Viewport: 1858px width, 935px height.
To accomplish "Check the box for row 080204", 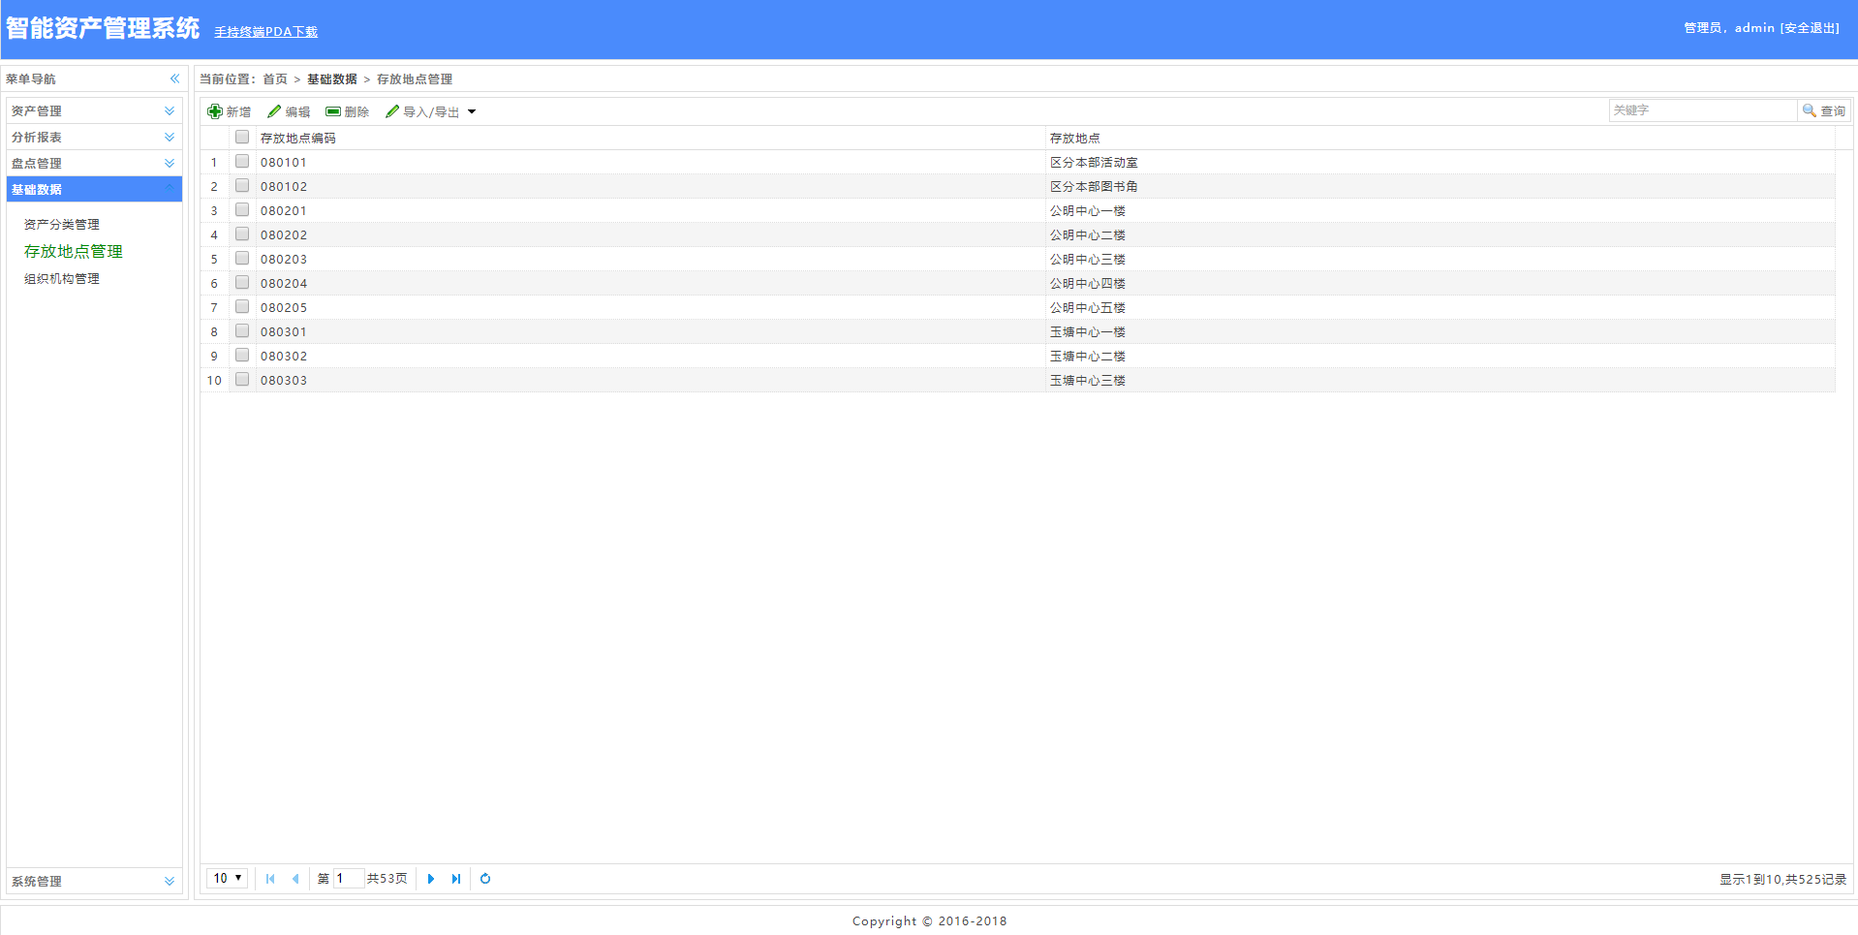I will [242, 283].
